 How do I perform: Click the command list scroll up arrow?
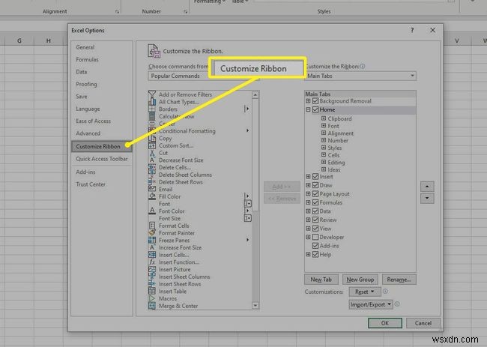click(255, 94)
